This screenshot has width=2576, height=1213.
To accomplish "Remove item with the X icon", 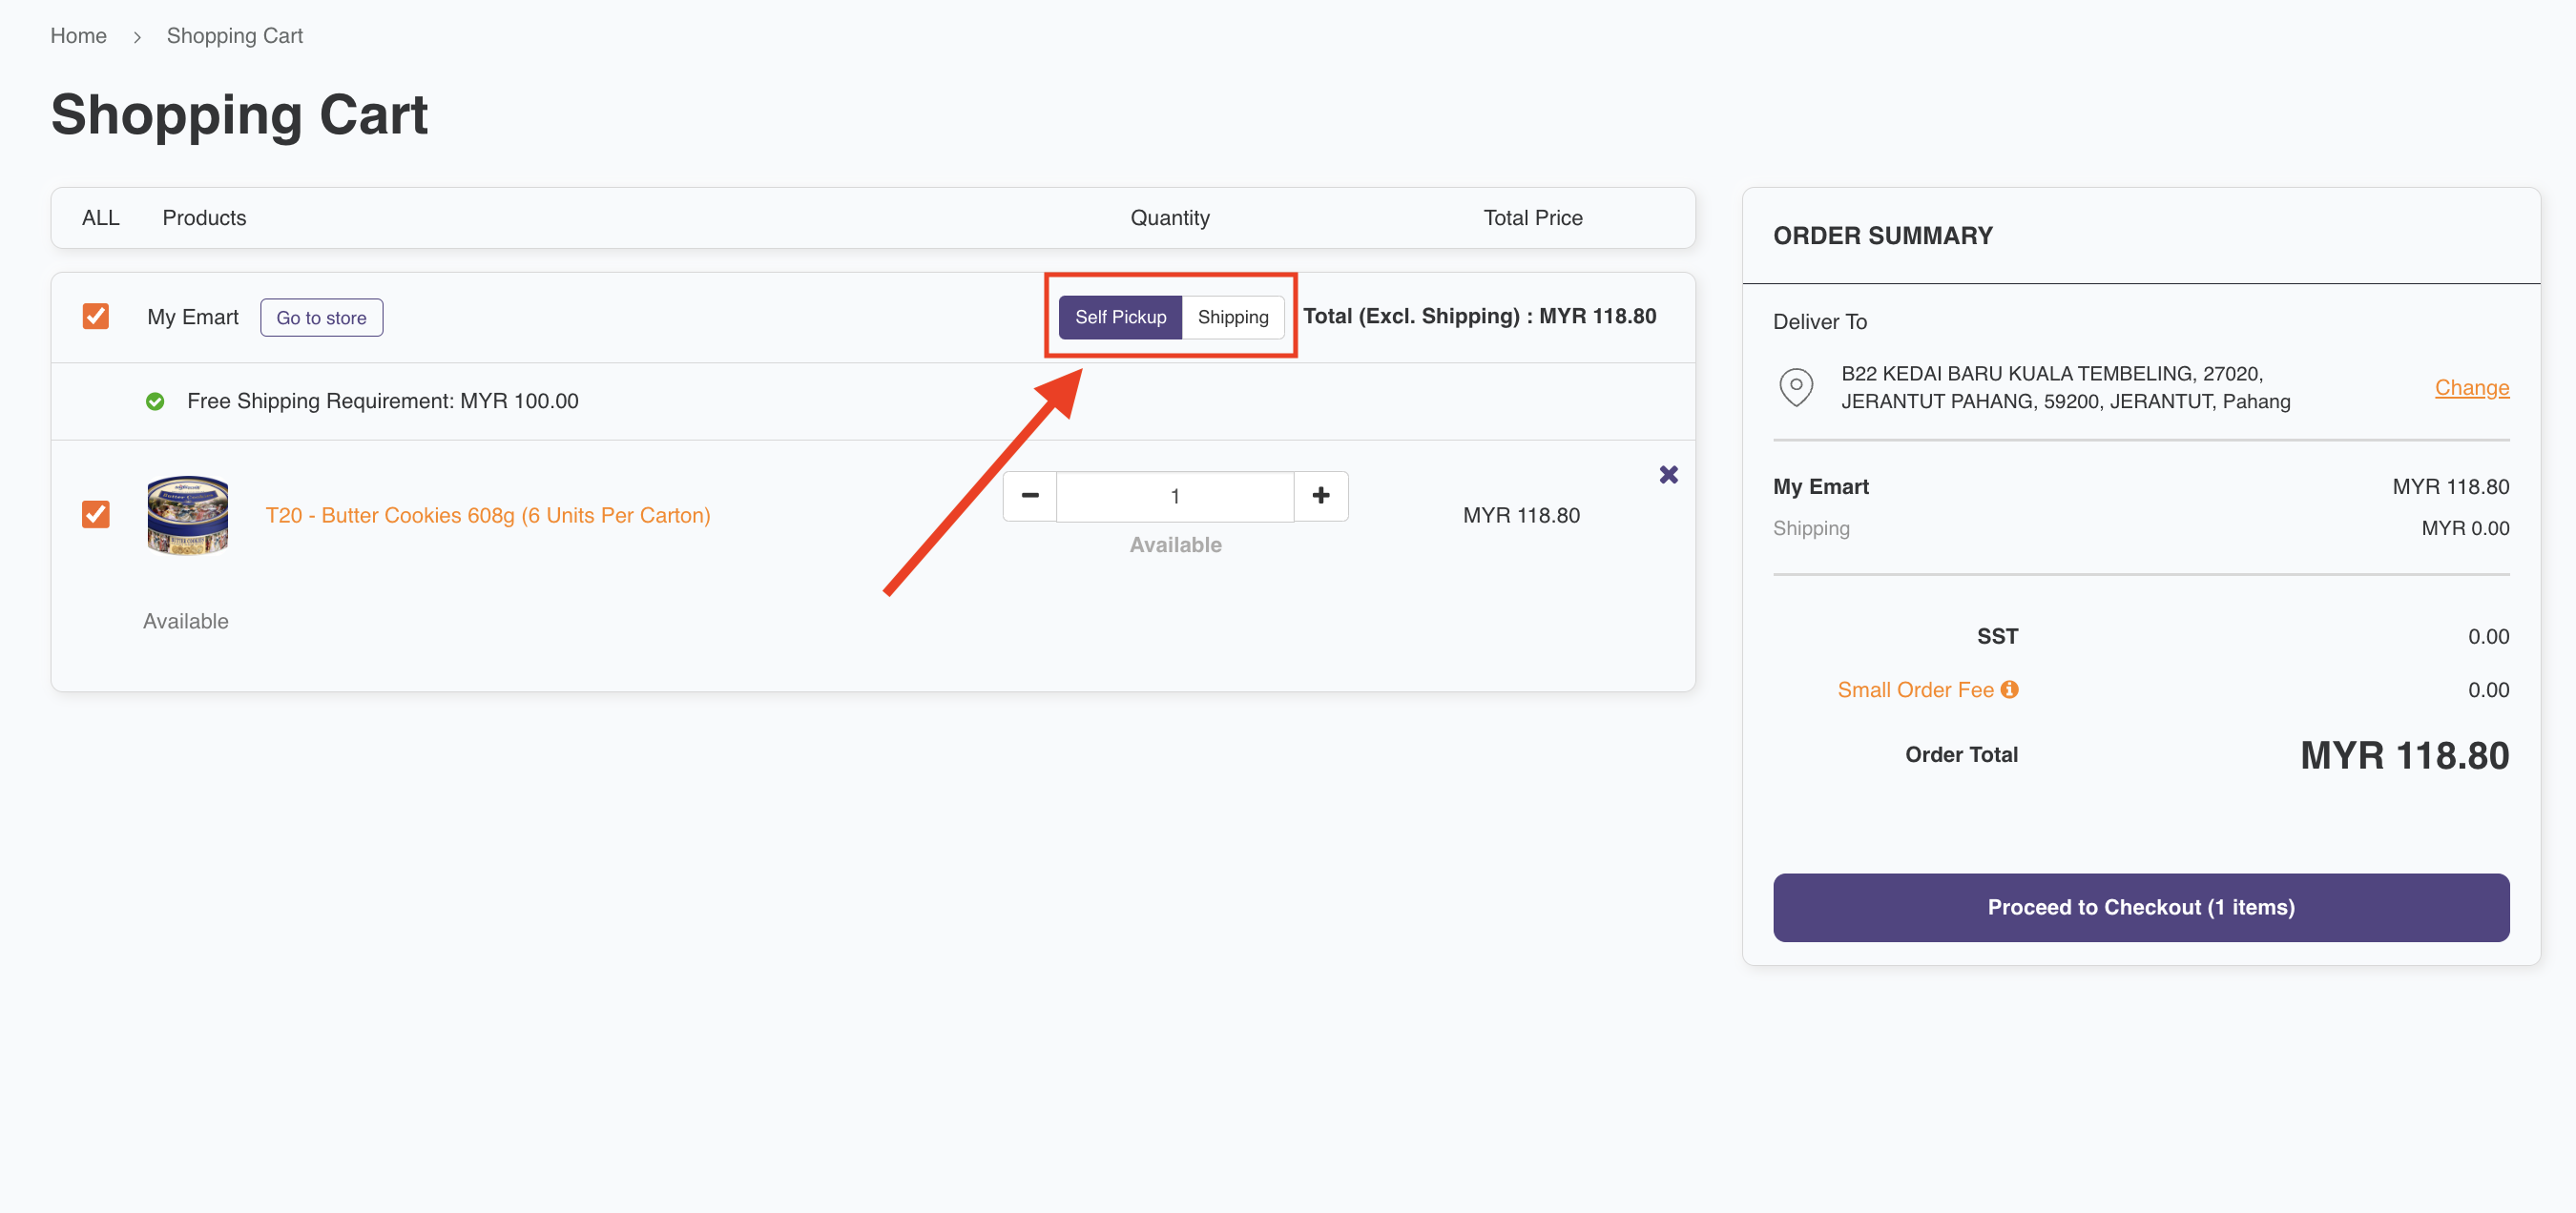I will click(x=1668, y=475).
